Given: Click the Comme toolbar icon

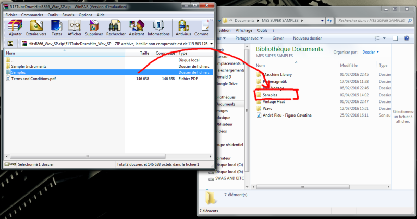Looking at the screenshot, I should tap(205, 26).
